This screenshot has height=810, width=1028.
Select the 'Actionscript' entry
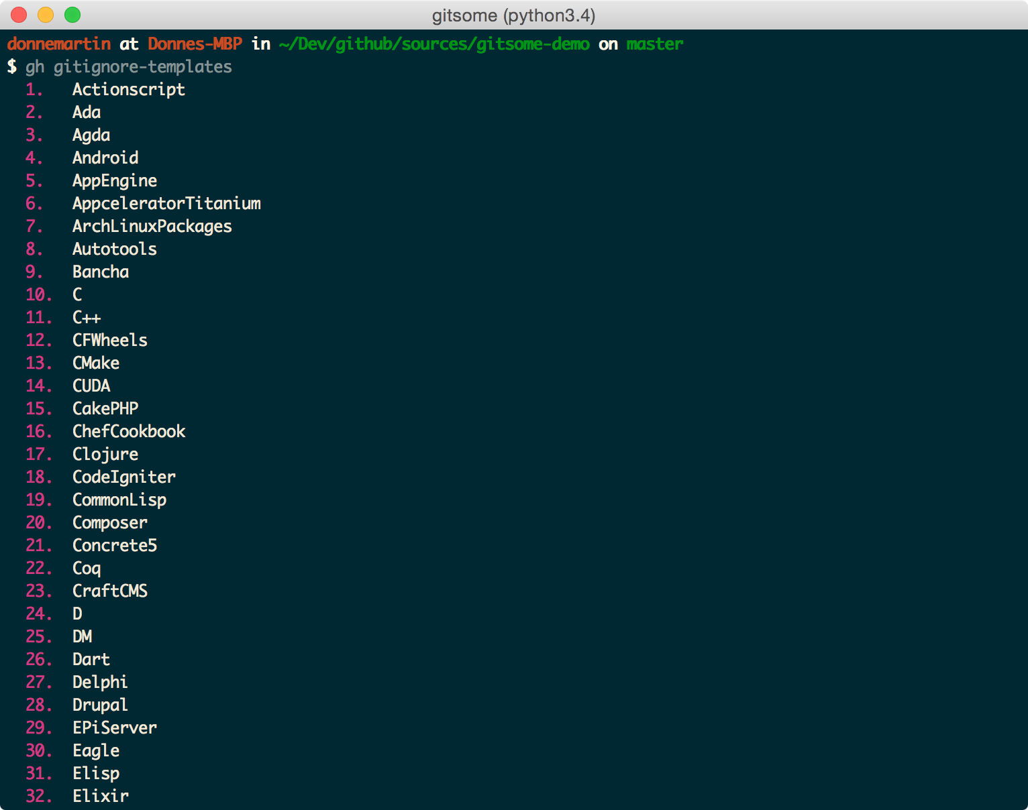129,90
